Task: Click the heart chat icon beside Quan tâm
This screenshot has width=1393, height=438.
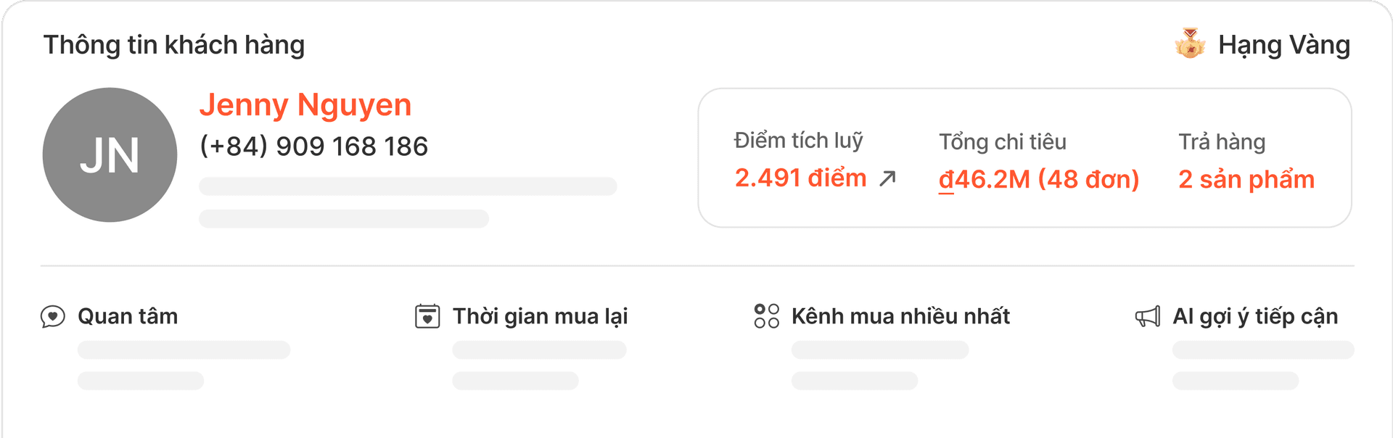Action: 53,316
